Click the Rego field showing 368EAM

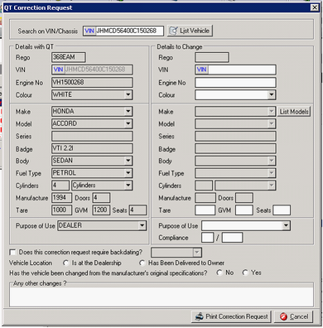tap(69, 57)
